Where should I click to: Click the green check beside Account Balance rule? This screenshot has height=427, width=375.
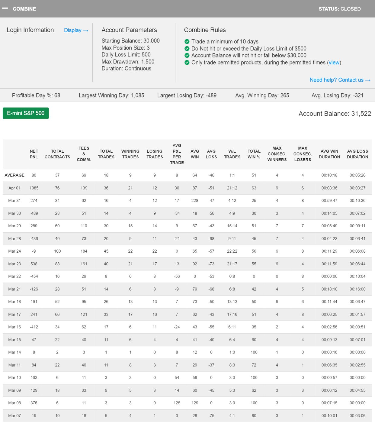(x=187, y=55)
